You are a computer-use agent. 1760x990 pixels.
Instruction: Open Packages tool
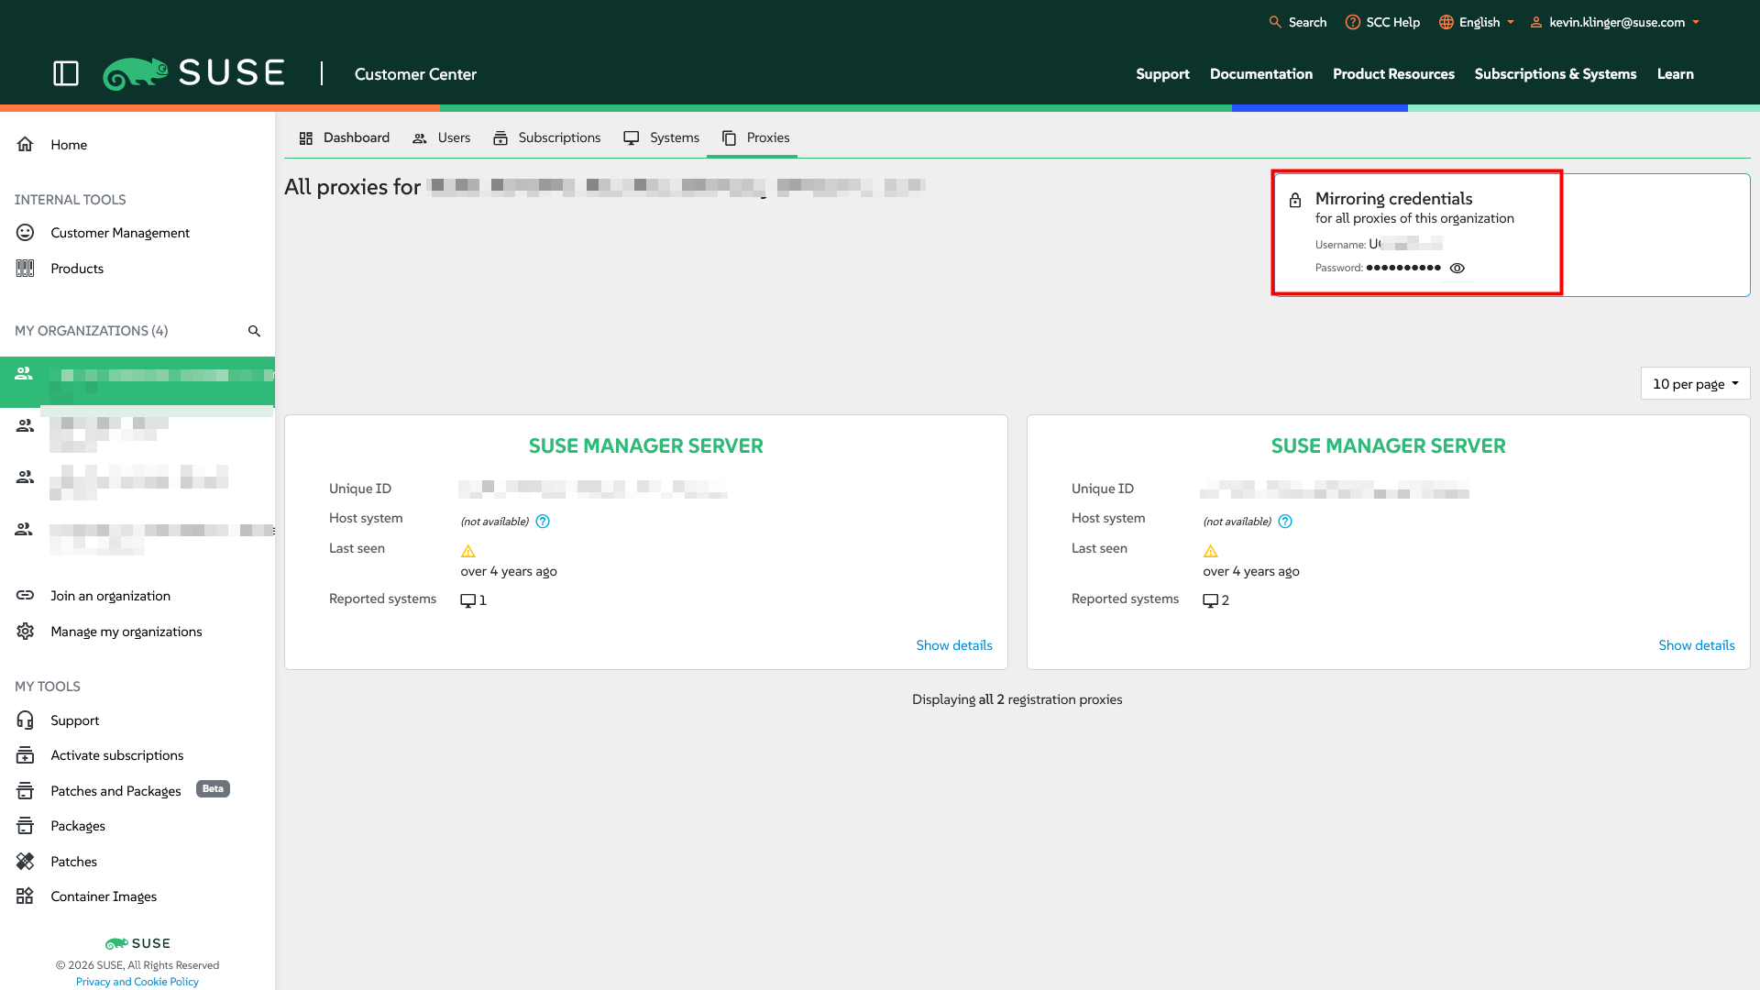78,826
